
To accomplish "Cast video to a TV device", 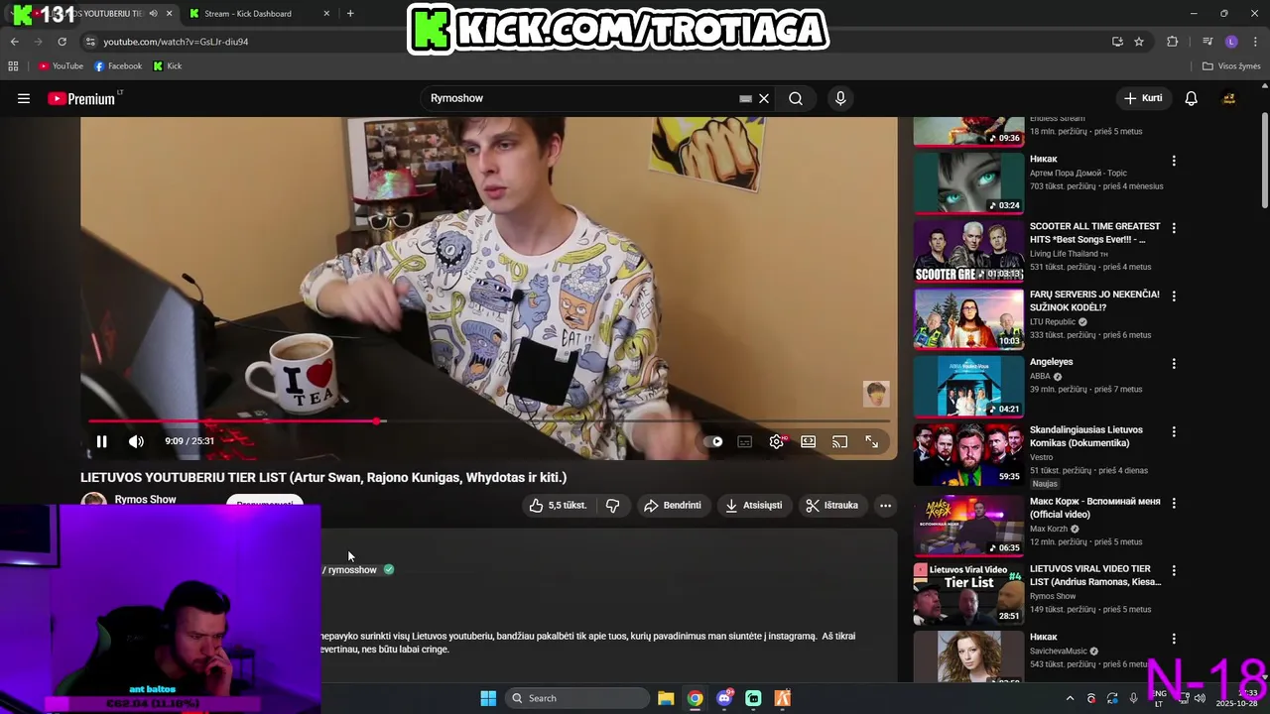I will pyautogui.click(x=840, y=441).
